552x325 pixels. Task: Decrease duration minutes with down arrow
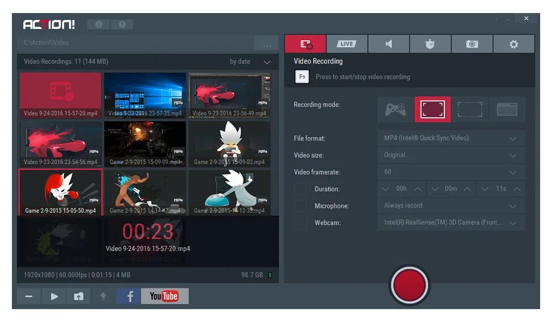click(435, 189)
